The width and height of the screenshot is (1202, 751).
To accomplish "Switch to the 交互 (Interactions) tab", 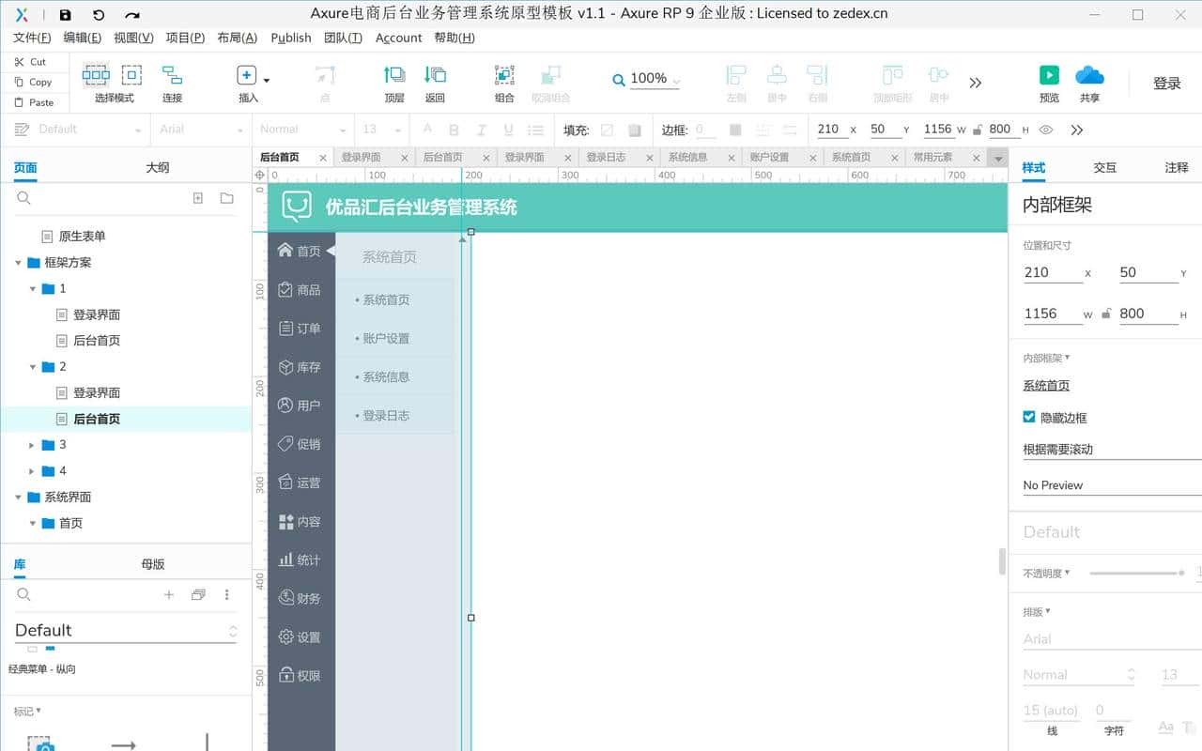I will tap(1104, 167).
